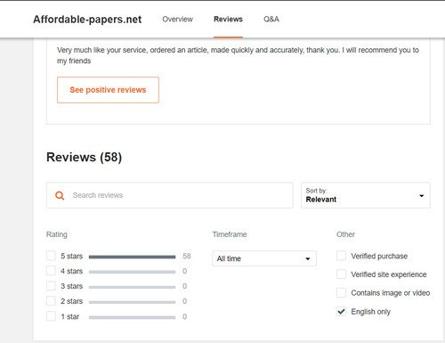The image size is (445, 343).
Task: Tick the 2 stars rating filter
Action: (x=51, y=301)
